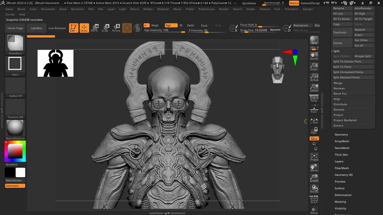Screen dimensions: 383x215
Task: Click the Move icon in right shelf
Action: click(x=314, y=168)
